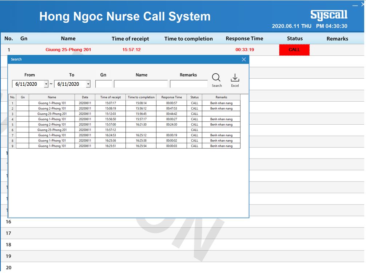Close the Search dialog
This screenshot has height=273, width=366.
click(x=244, y=59)
